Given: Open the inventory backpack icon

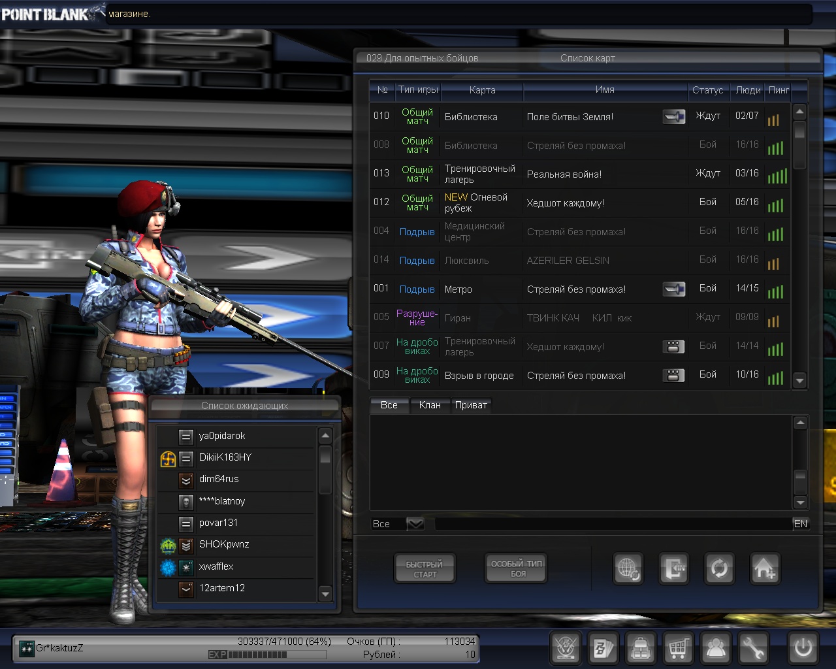Looking at the screenshot, I should 641,648.
